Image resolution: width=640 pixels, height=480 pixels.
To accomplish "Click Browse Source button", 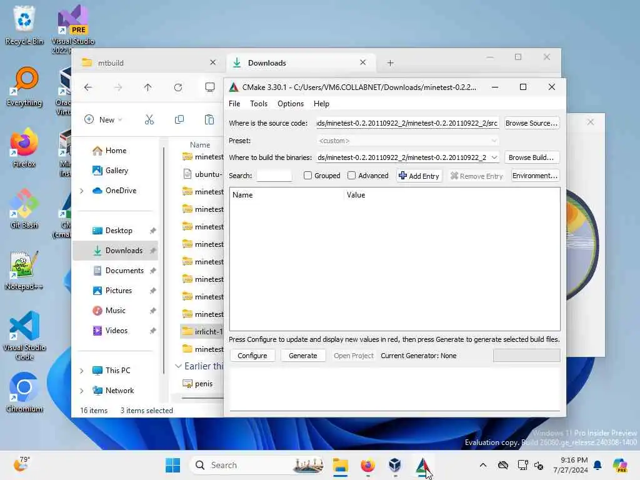I will tap(531, 123).
